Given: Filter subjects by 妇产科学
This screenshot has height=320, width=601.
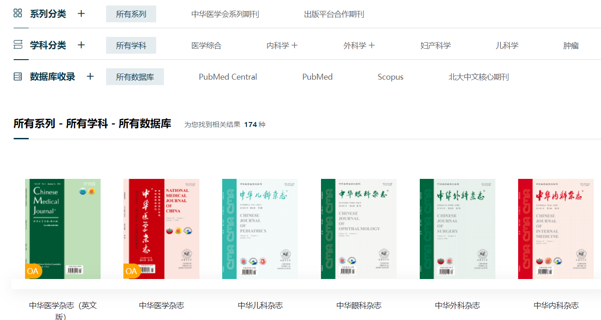Looking at the screenshot, I should pos(436,46).
